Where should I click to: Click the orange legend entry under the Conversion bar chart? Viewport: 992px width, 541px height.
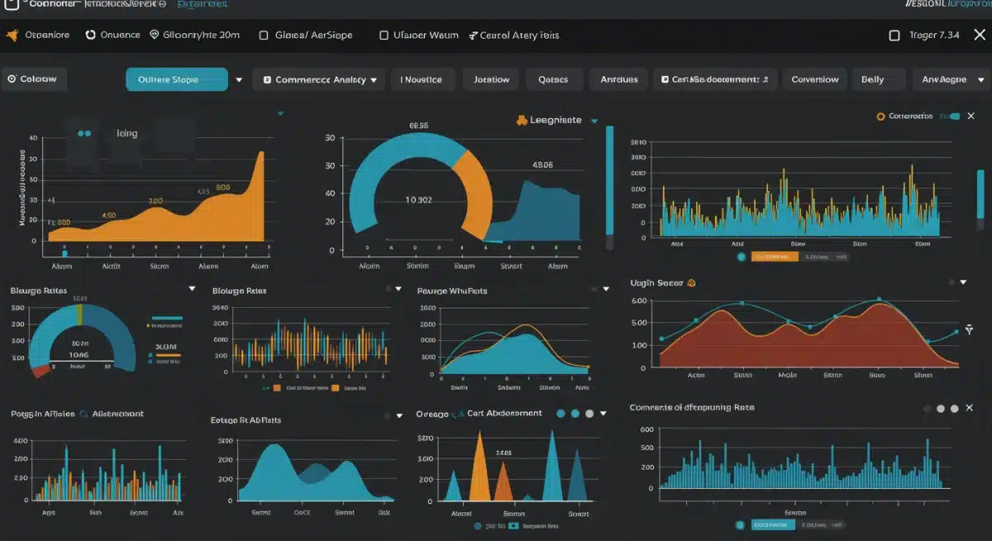[777, 256]
